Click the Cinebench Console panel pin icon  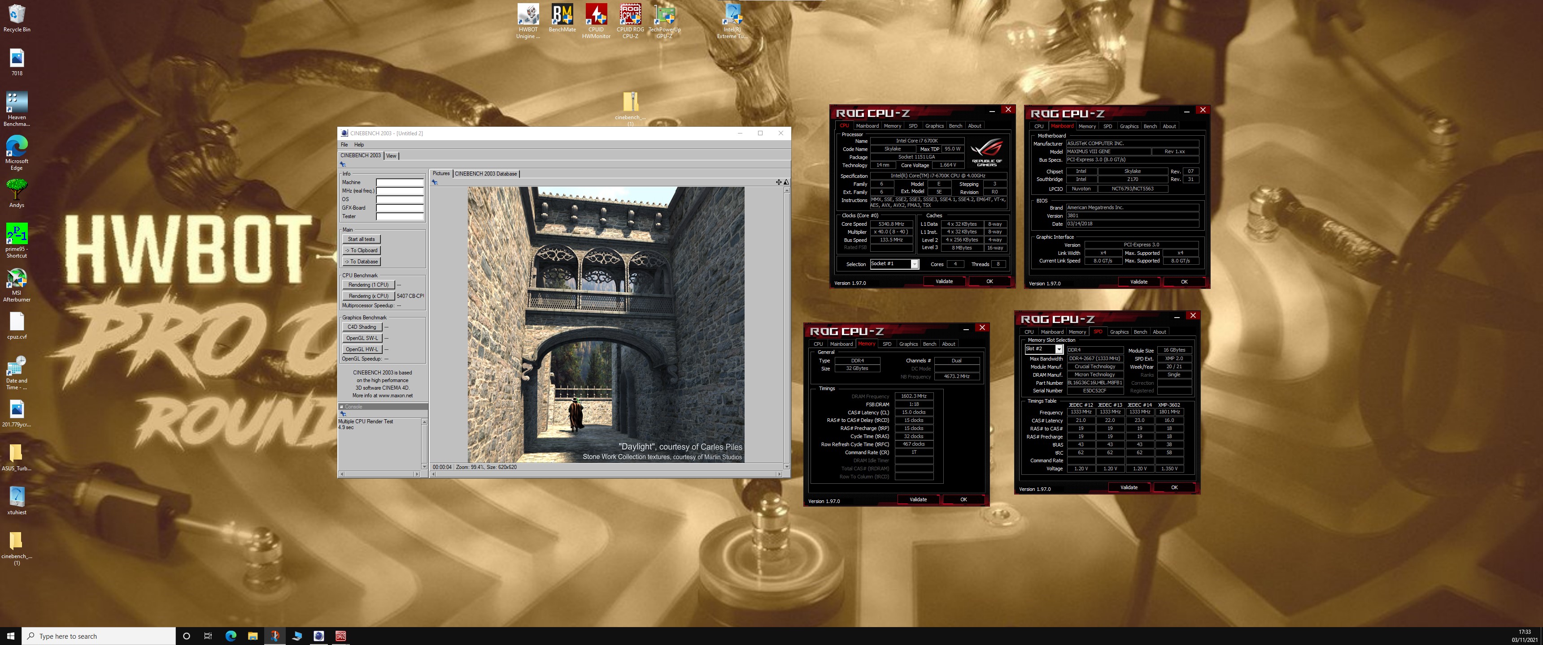click(x=343, y=413)
